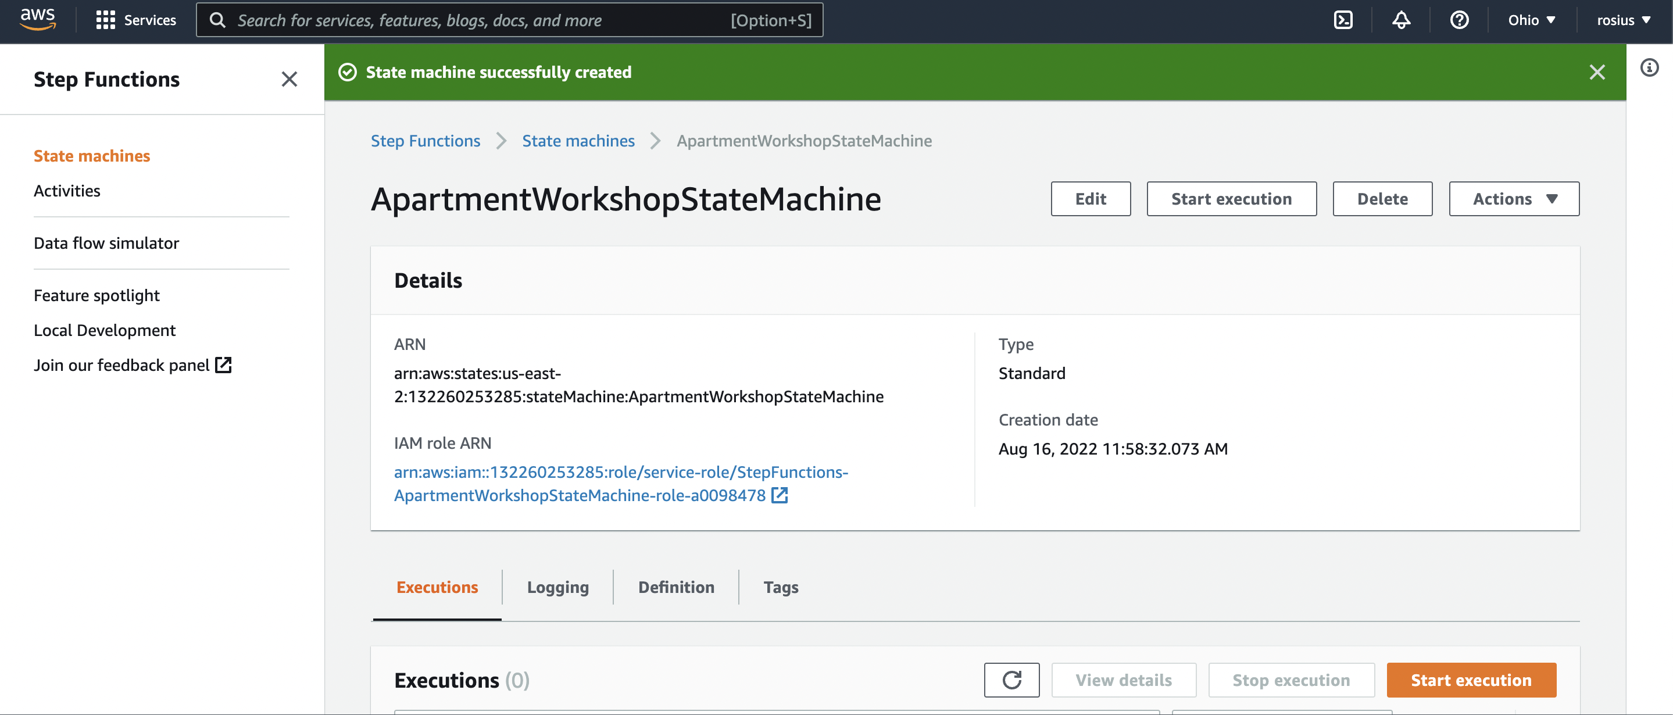Viewport: 1673px width, 715px height.
Task: Open the info panel icon
Action: pos(1649,67)
